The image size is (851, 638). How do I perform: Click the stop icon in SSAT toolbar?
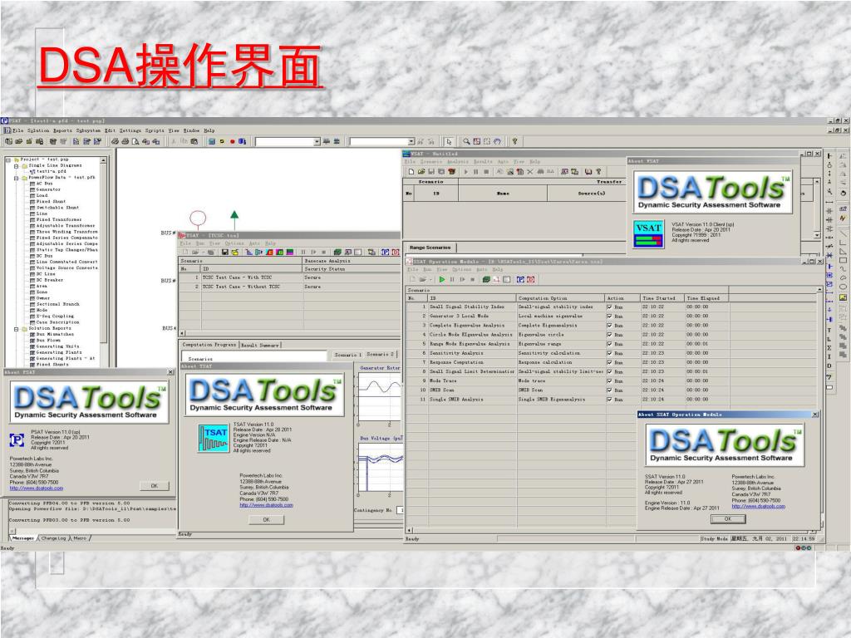pyautogui.click(x=472, y=279)
